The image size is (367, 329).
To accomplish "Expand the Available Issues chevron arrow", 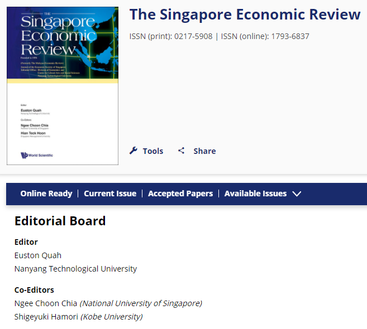I will [297, 193].
